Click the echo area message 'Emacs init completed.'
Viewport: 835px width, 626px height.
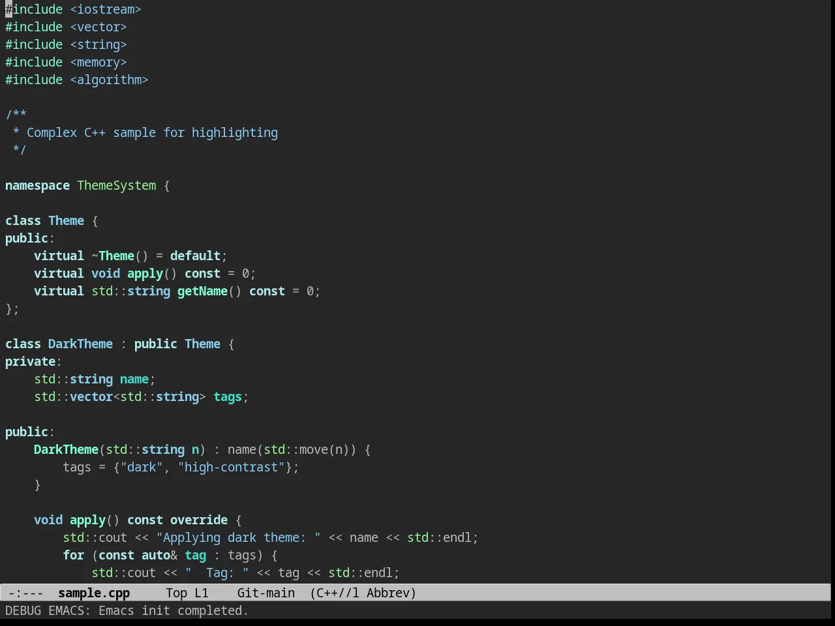tap(174, 610)
